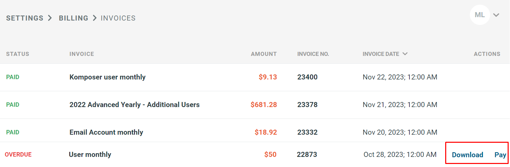Screen dimensions: 510x167
Task: Select the User monthly invoice name
Action: pos(90,155)
